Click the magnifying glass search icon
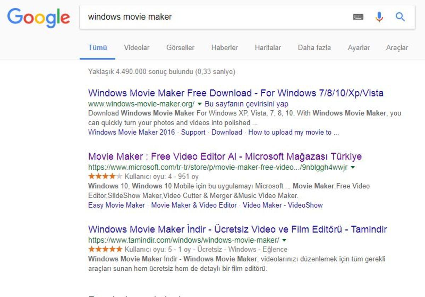Viewport: 425px width, 297px height. tap(400, 17)
